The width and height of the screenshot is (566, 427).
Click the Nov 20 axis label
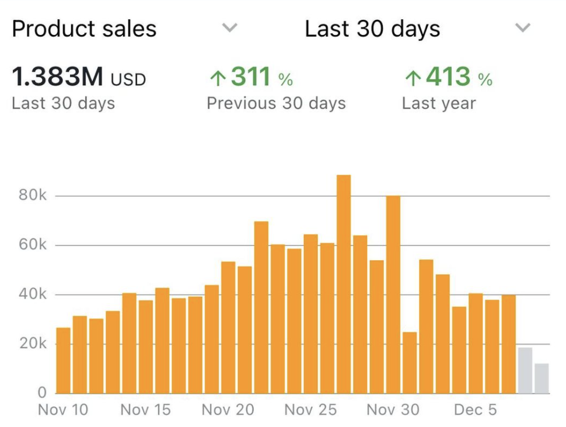point(228,410)
